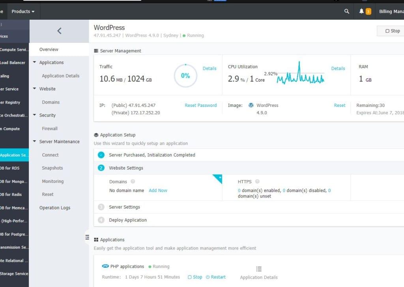Open the notifications bell icon
This screenshot has height=287, width=404.
(x=361, y=11)
